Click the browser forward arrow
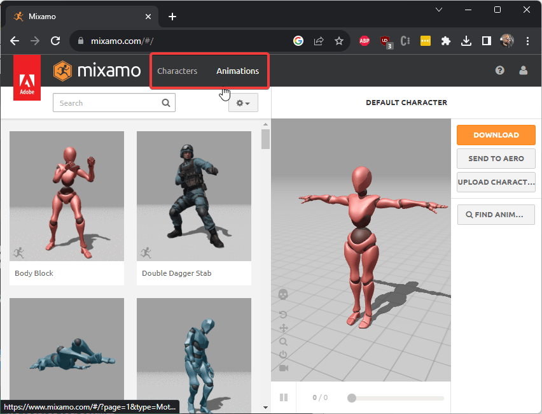Viewport: 542px width, 414px height. tap(35, 41)
